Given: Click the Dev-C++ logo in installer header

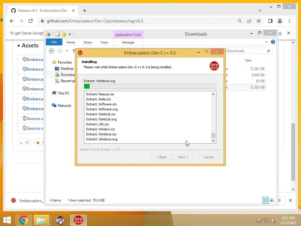Looking at the screenshot, I should tap(214, 66).
